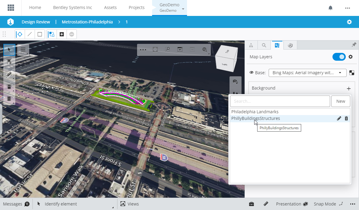Delete PhillyBuildingsStructures with the trash icon
The image size is (359, 210).
[x=346, y=118]
